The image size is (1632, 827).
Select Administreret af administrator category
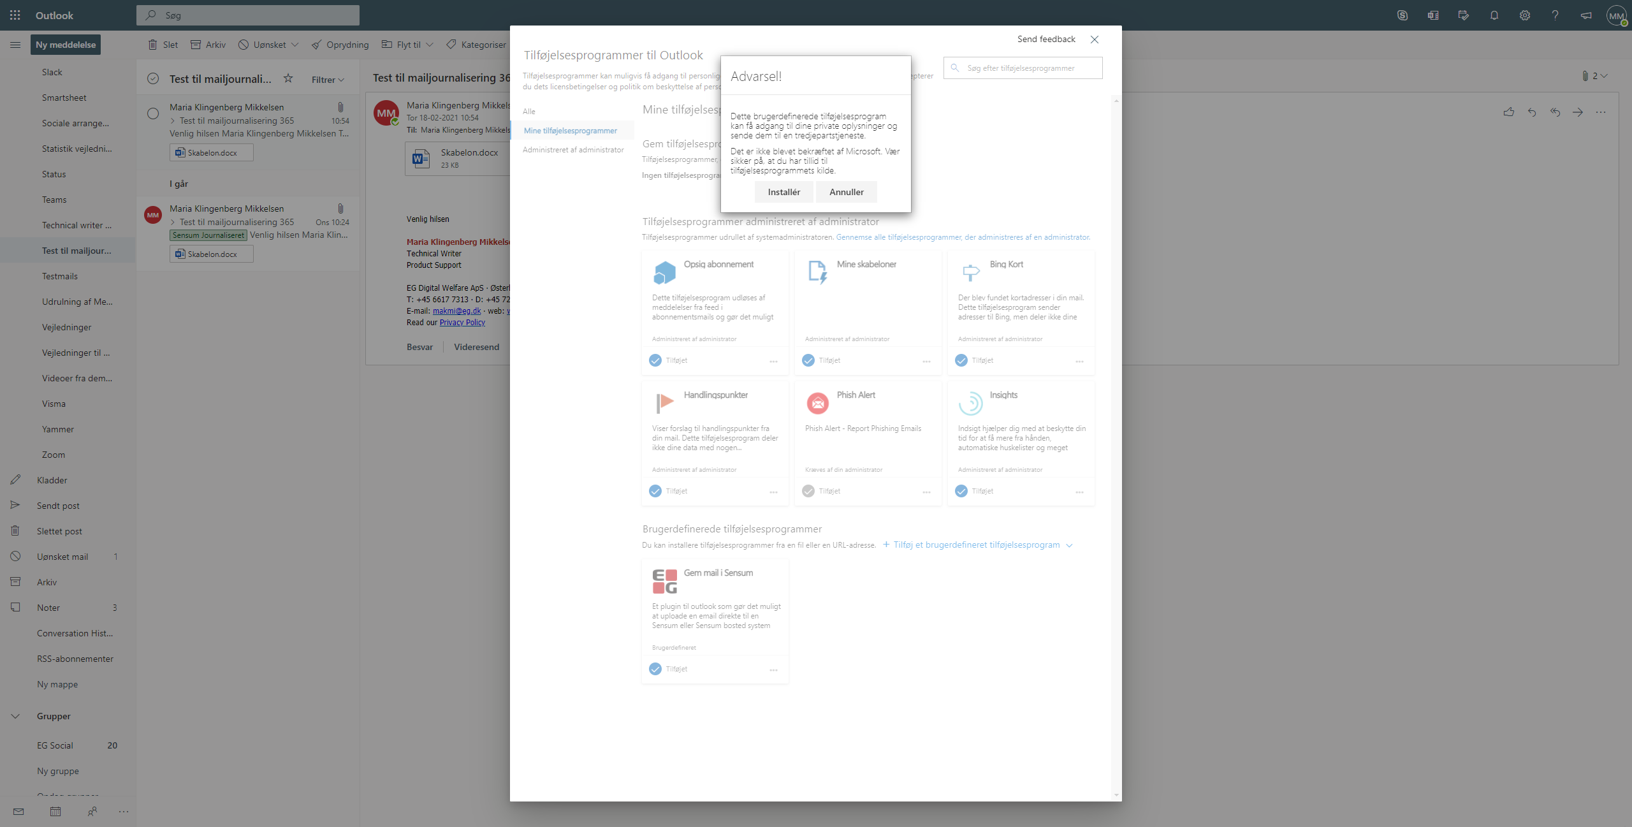coord(573,150)
